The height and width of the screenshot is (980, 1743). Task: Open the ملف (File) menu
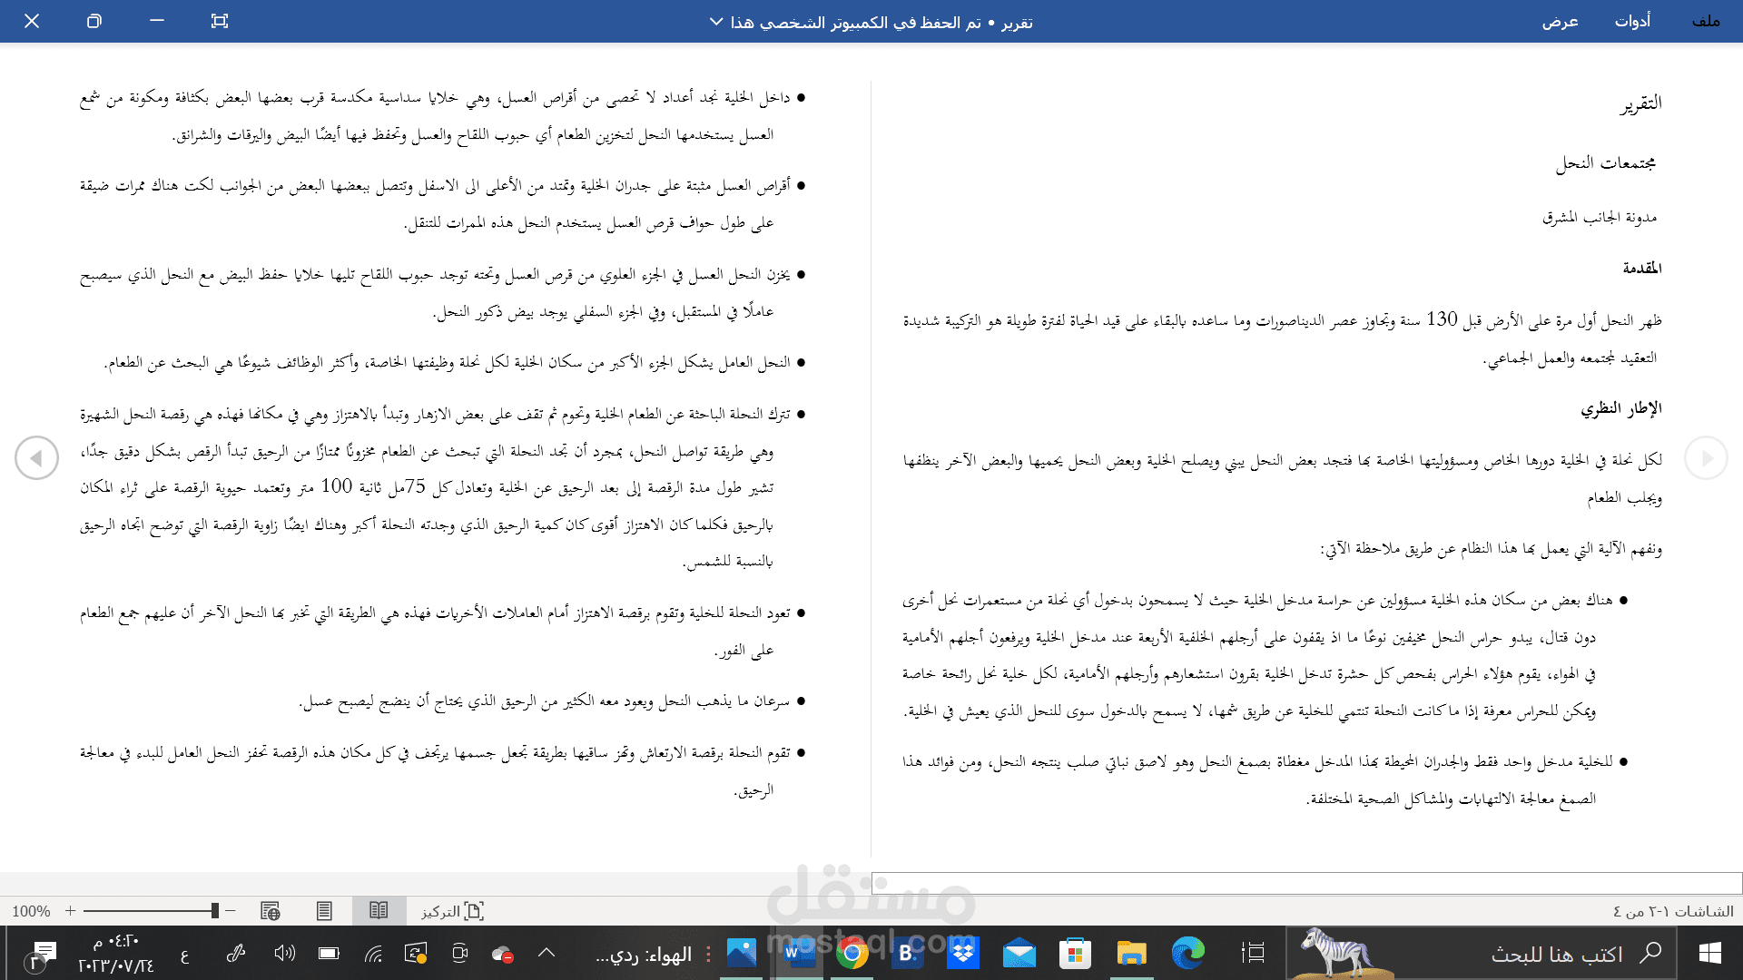pyautogui.click(x=1706, y=21)
